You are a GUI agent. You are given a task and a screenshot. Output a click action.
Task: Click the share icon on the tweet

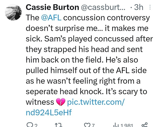click(144, 125)
